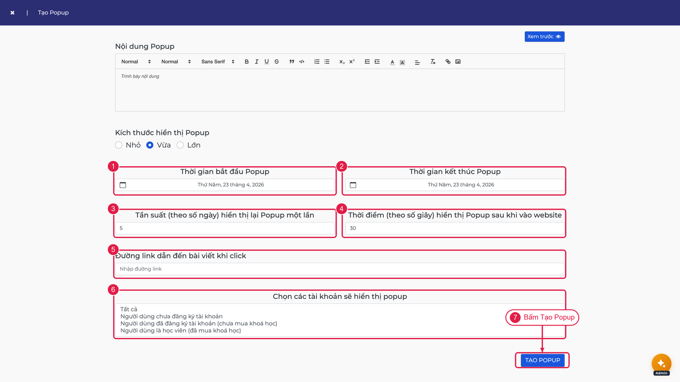Toggle bold formatting in editor toolbar
The height and width of the screenshot is (382, 680).
pos(246,62)
